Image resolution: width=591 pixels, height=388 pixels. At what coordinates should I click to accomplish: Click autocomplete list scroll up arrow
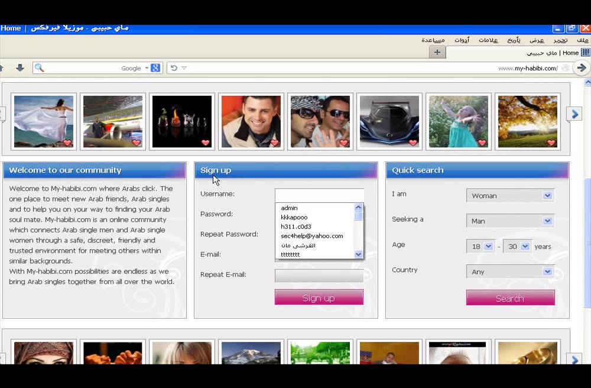359,207
